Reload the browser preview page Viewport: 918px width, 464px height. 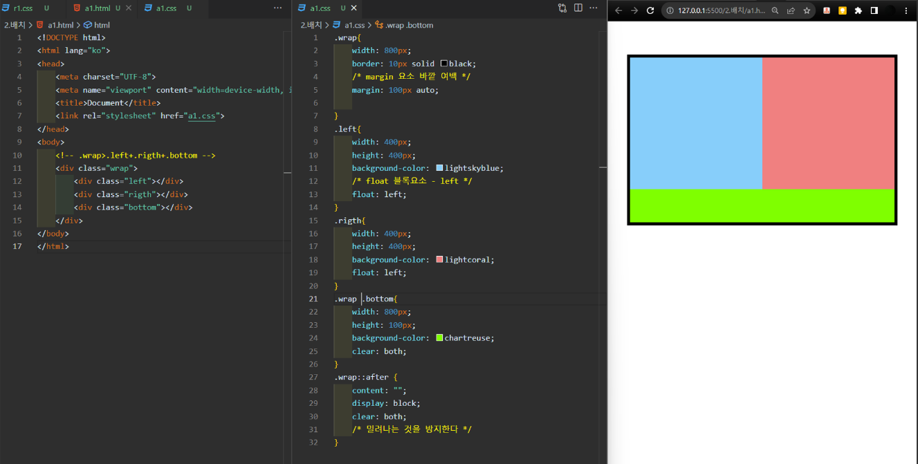tap(650, 10)
